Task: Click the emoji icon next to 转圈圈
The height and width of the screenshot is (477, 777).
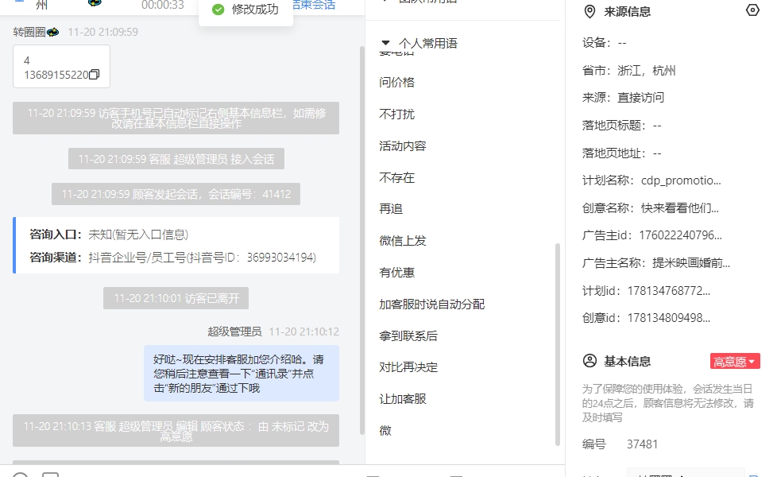Action: click(52, 33)
